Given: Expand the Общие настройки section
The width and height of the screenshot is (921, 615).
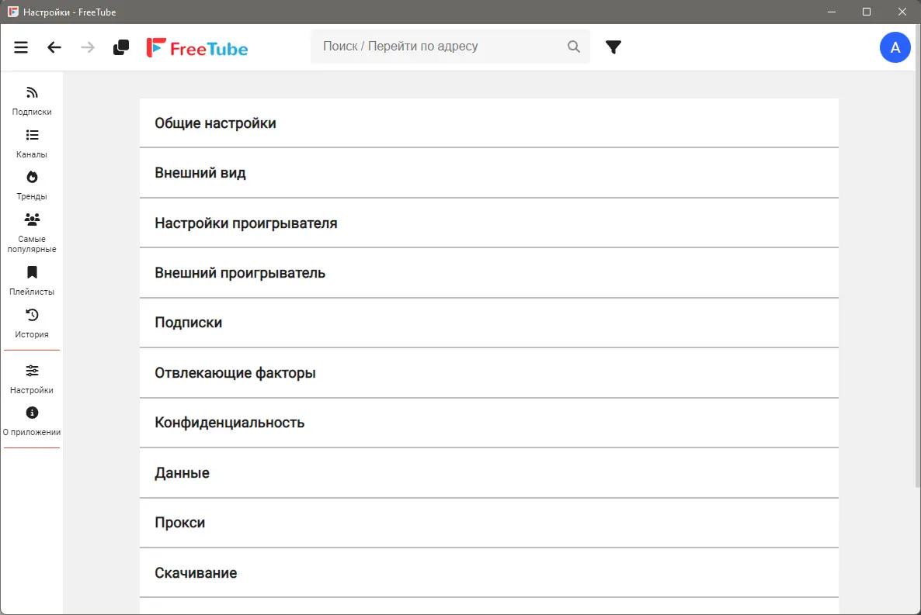Looking at the screenshot, I should [488, 123].
